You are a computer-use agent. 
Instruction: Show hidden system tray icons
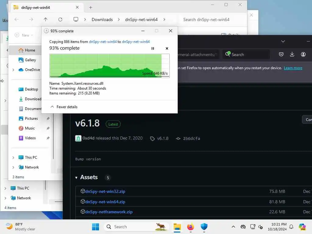[233, 227]
